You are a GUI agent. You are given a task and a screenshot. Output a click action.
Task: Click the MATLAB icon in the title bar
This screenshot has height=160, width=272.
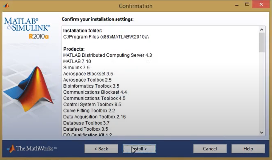point(6,5)
